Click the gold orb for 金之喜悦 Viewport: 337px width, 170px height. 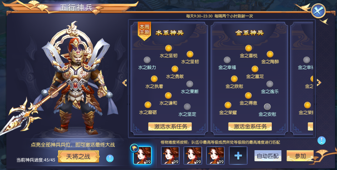click(x=248, y=48)
